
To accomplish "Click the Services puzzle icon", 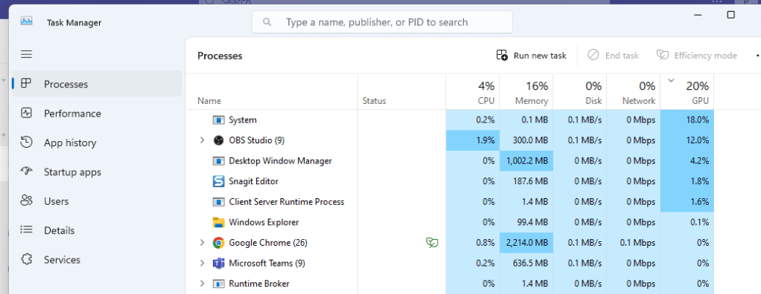I will tap(26, 259).
